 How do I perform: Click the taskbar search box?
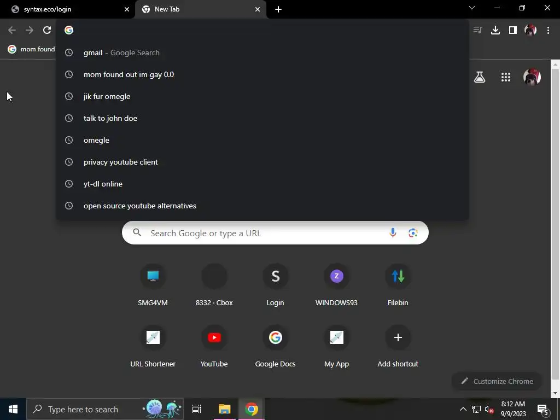(105, 409)
